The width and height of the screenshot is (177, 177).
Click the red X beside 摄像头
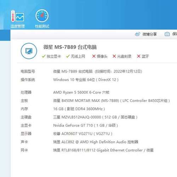[x=94, y=56]
